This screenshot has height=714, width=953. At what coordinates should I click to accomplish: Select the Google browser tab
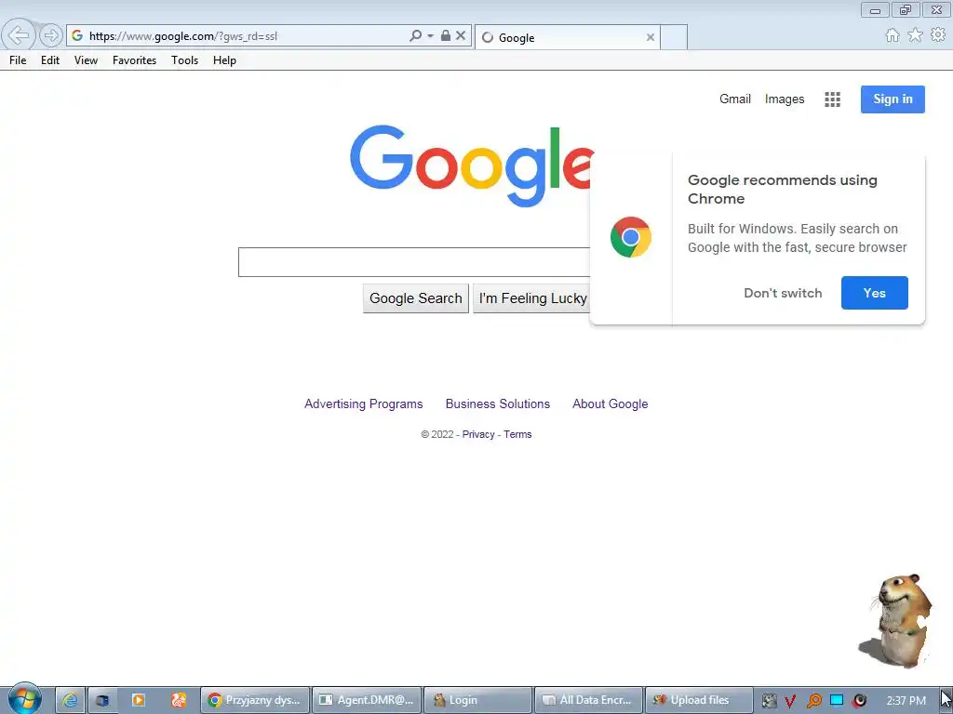(x=567, y=37)
